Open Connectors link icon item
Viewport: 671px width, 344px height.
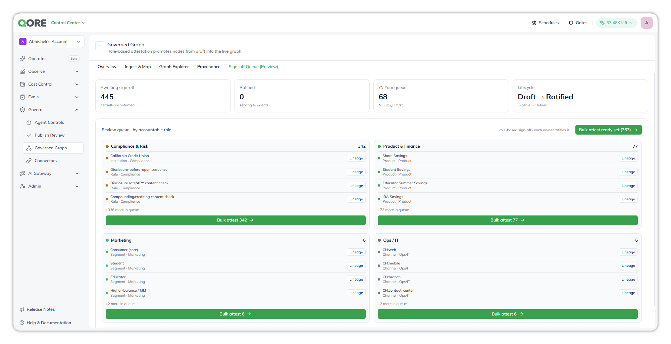[x=53, y=161]
